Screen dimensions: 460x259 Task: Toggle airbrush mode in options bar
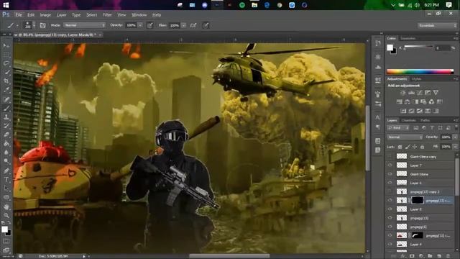pos(193,26)
